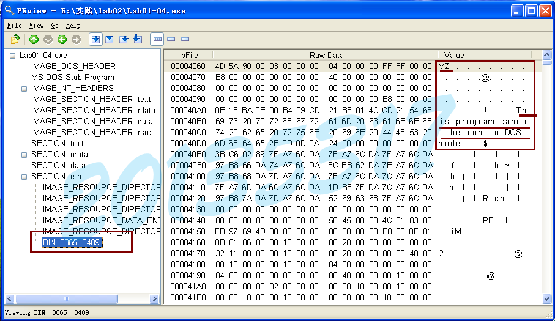Switch to single-segment dword view icon
The image size is (555, 321).
click(185, 39)
